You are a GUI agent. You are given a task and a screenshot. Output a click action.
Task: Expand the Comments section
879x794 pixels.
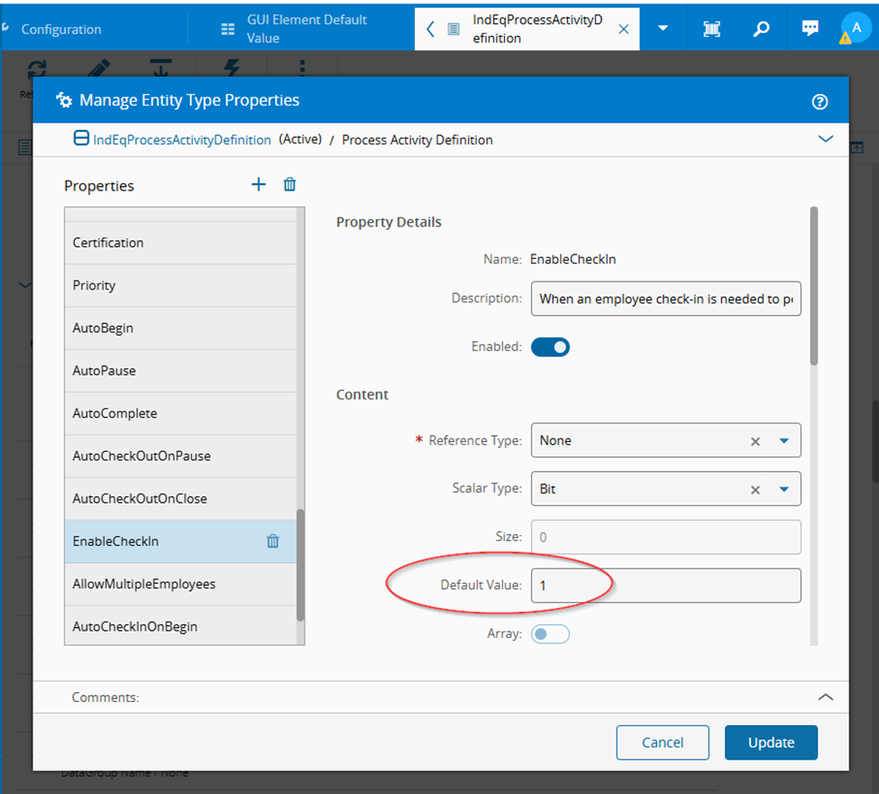point(824,697)
